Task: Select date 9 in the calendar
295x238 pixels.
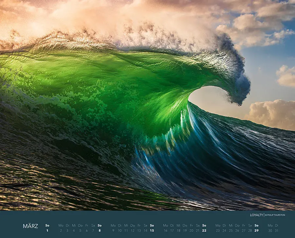Action: tap(113, 230)
